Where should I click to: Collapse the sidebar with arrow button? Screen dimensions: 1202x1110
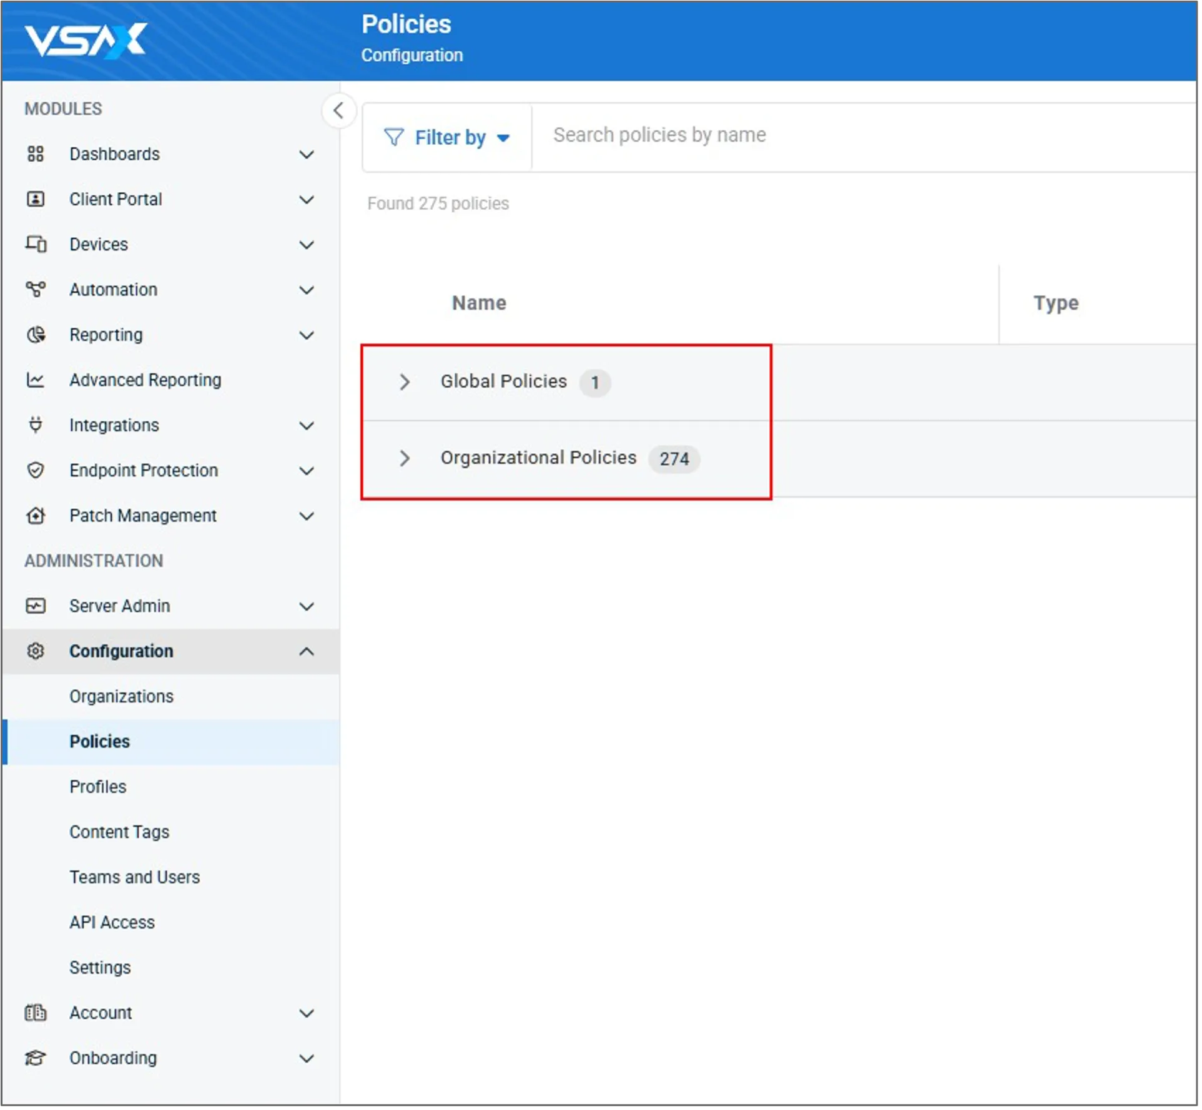click(x=338, y=111)
